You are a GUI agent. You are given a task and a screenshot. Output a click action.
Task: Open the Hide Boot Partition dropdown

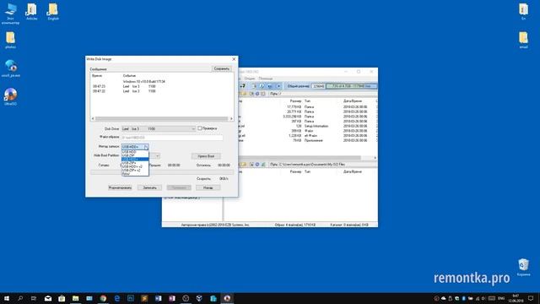coord(158,155)
